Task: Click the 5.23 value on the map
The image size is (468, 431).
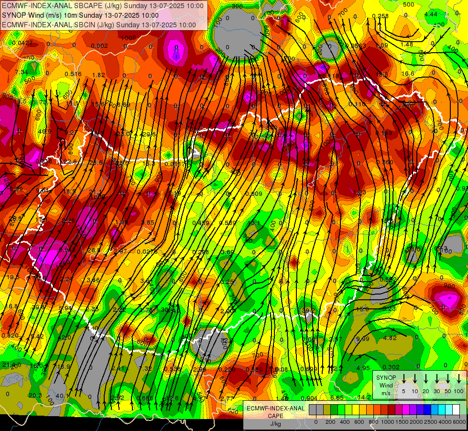Action: coord(389,309)
